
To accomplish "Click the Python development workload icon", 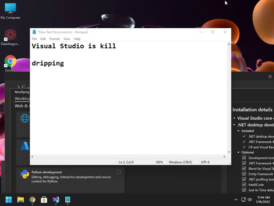I will (x=25, y=174).
